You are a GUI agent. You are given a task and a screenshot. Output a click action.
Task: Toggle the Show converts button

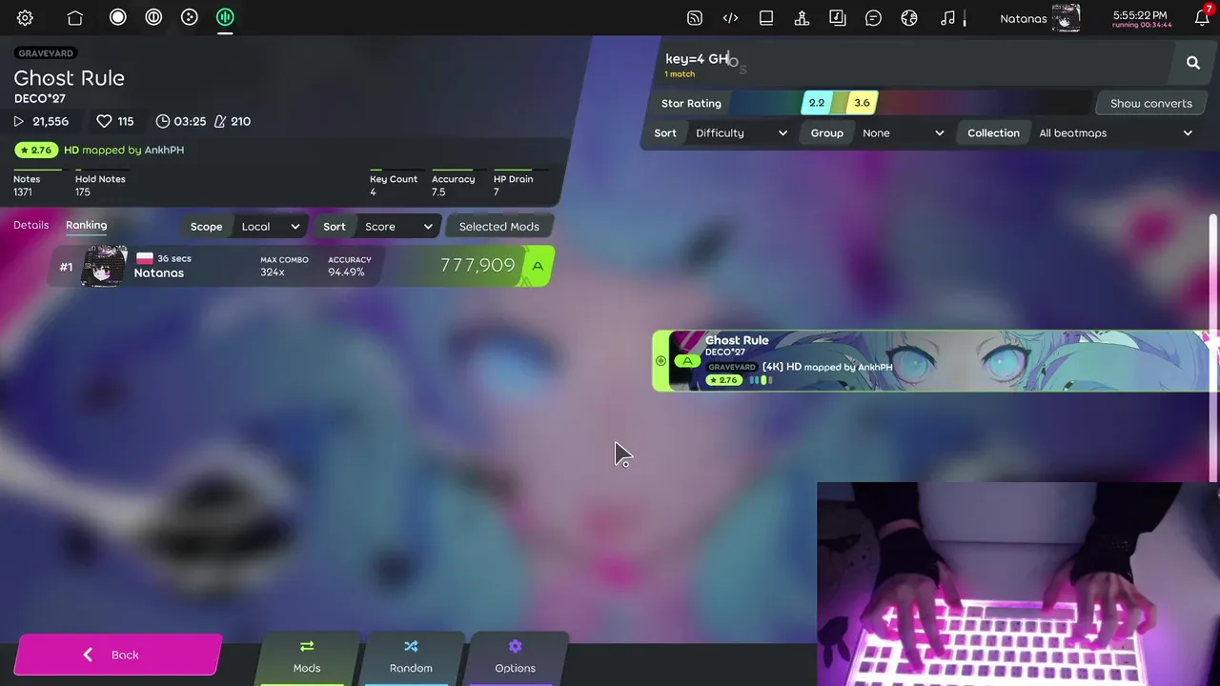1150,103
